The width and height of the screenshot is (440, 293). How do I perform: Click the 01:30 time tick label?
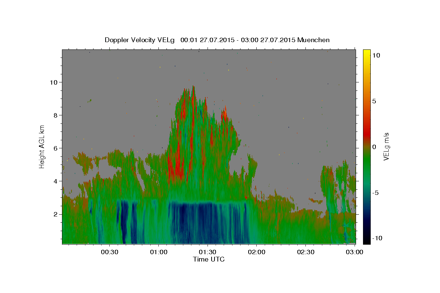[x=208, y=252]
